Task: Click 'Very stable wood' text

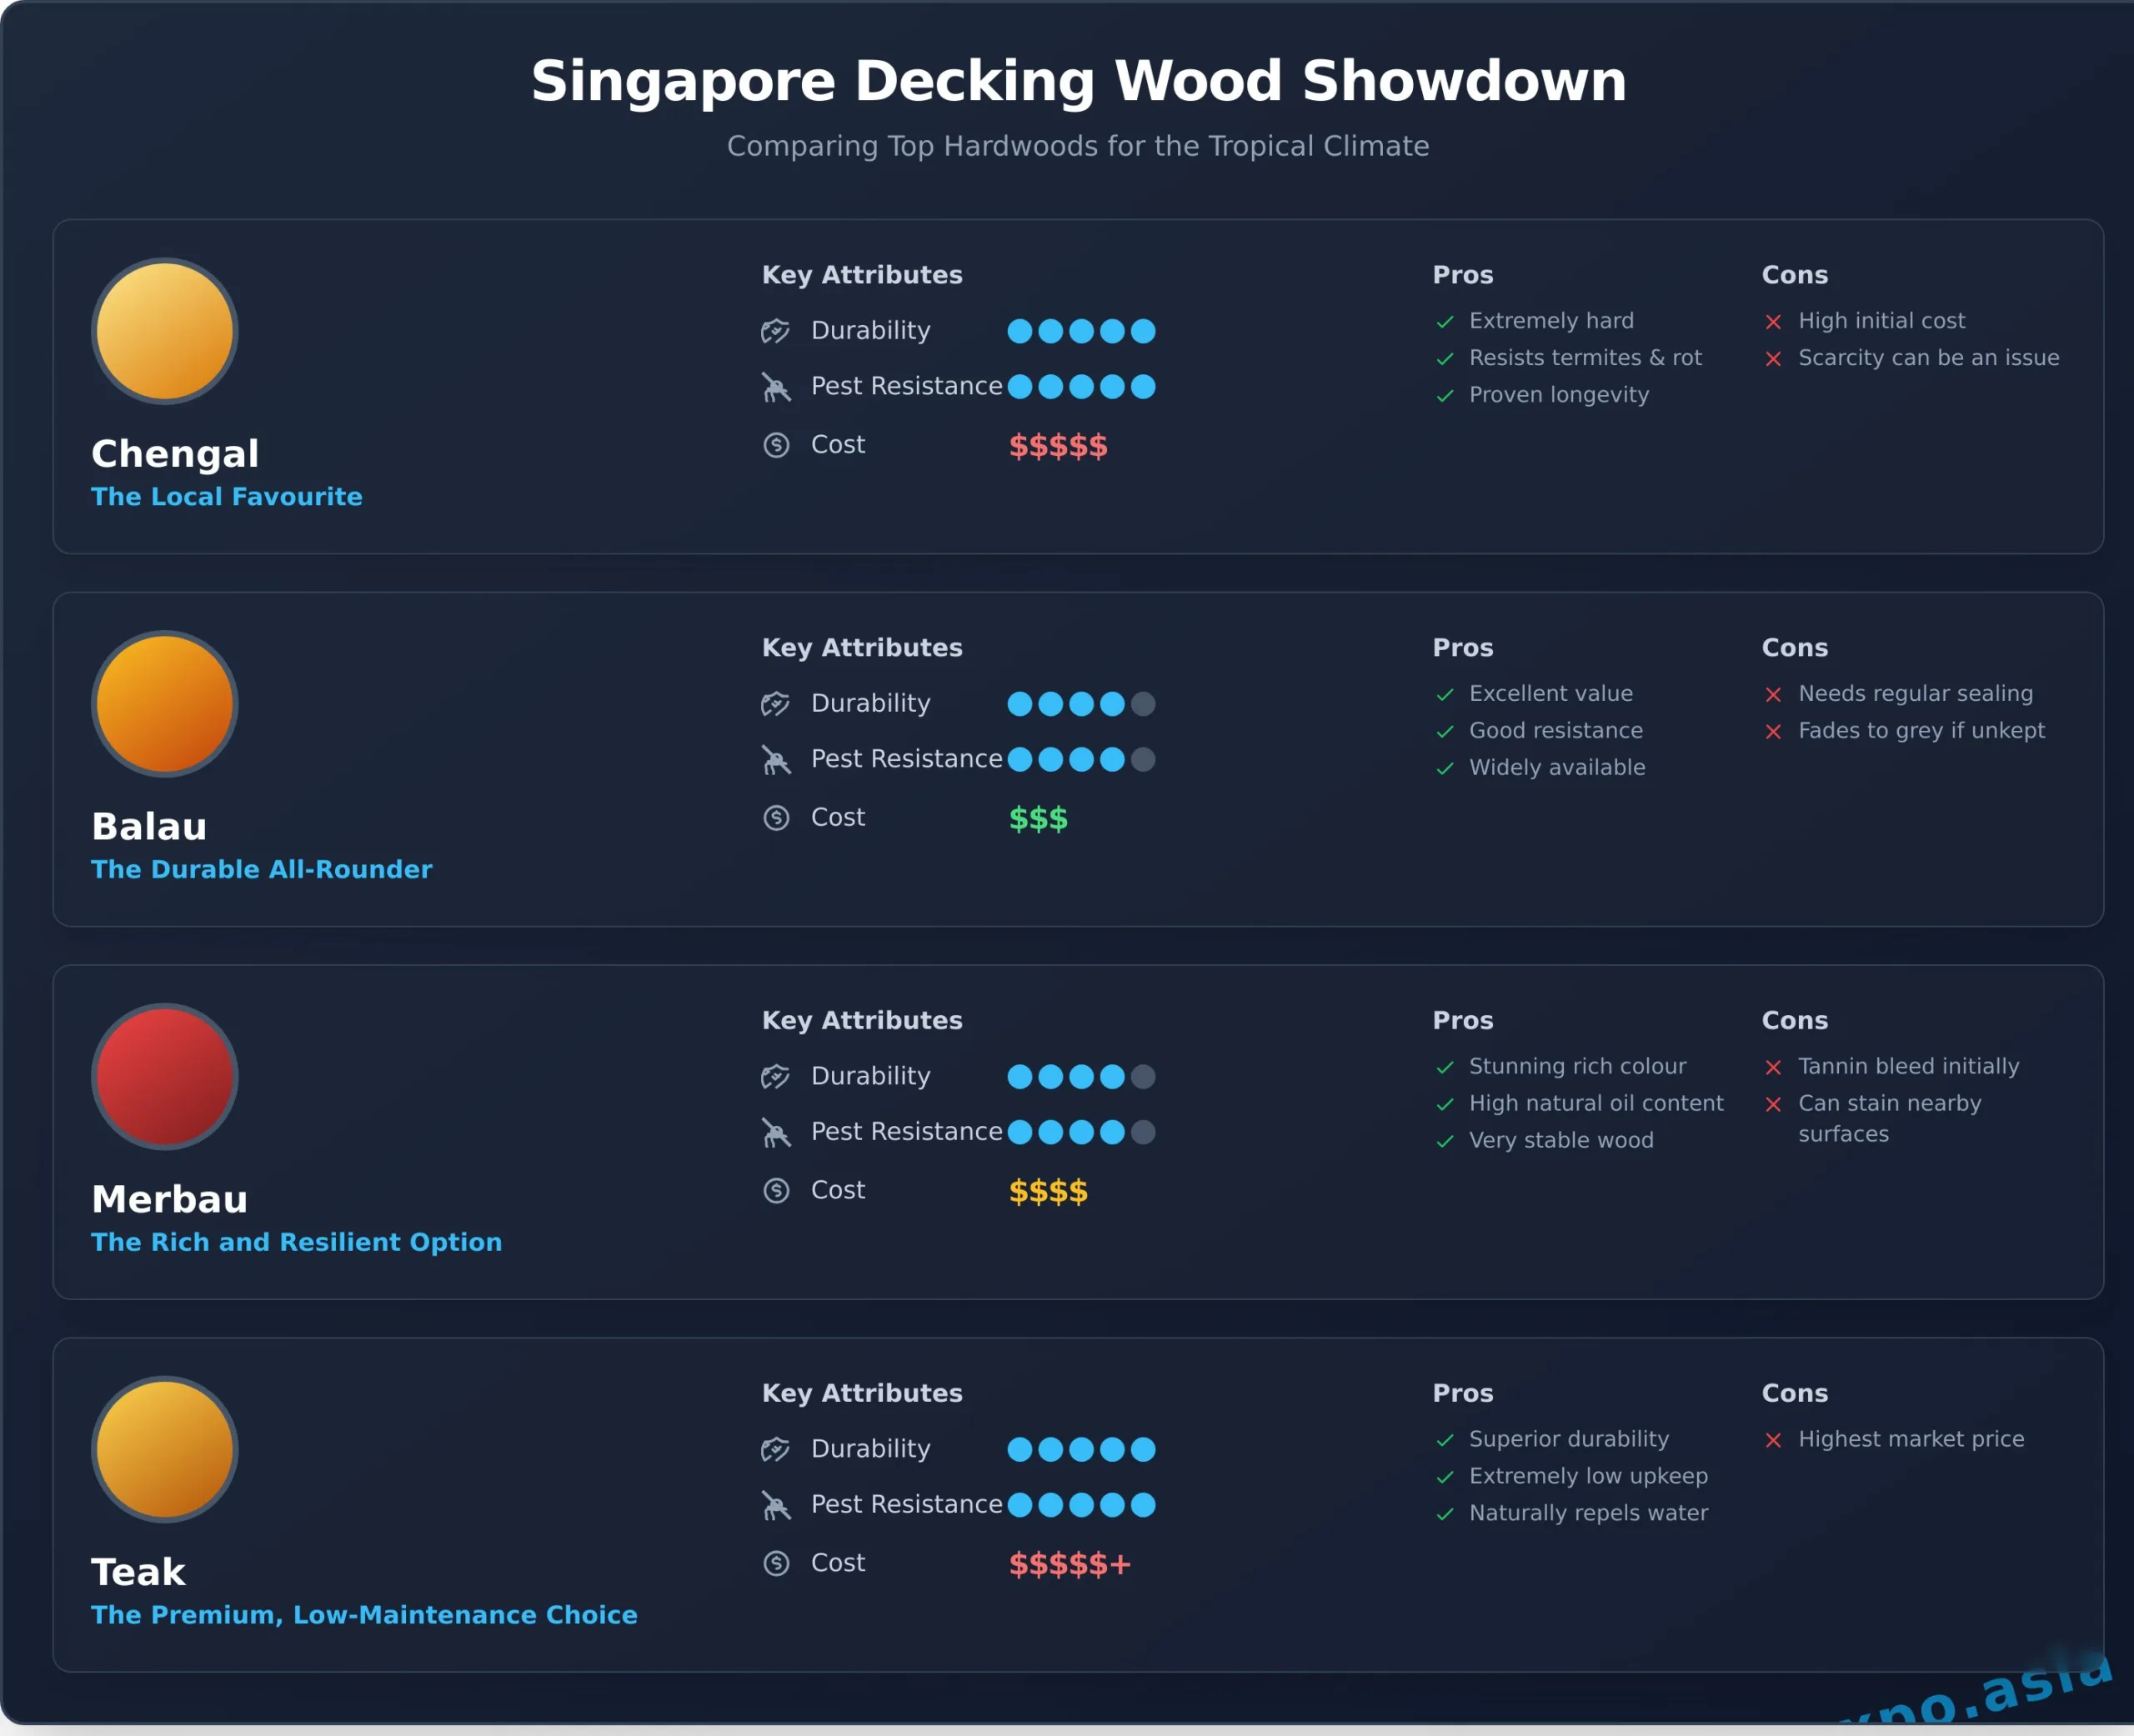Action: [x=1561, y=1141]
